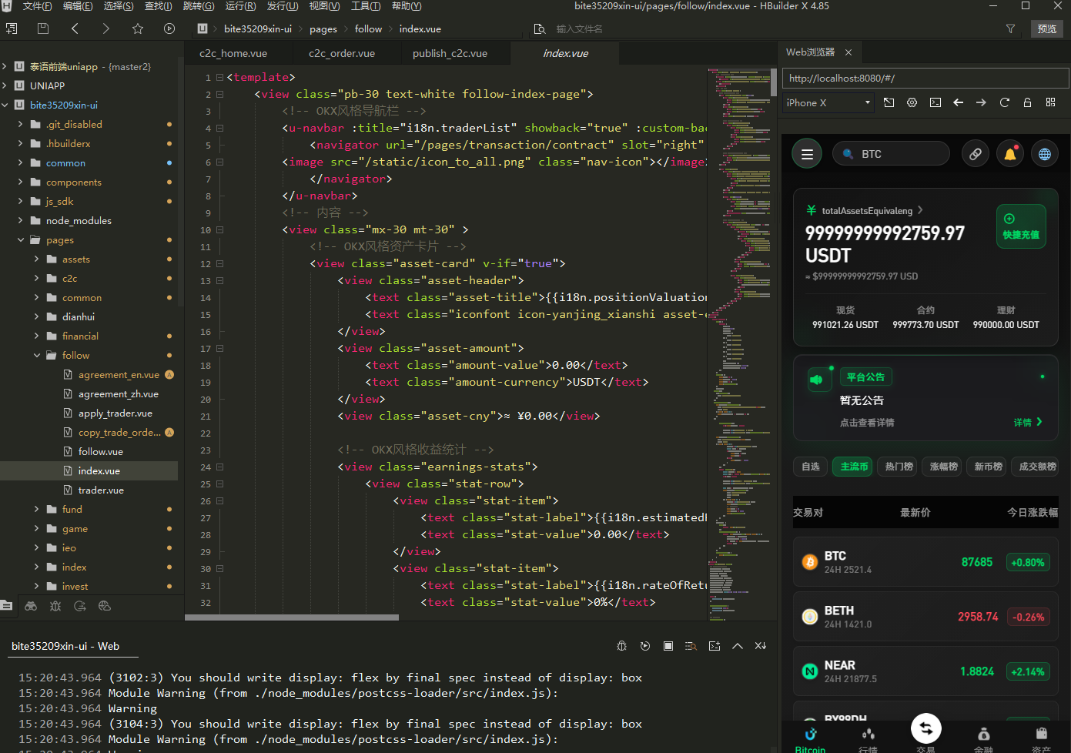Toggle code fold on line 1 template

(x=219, y=78)
